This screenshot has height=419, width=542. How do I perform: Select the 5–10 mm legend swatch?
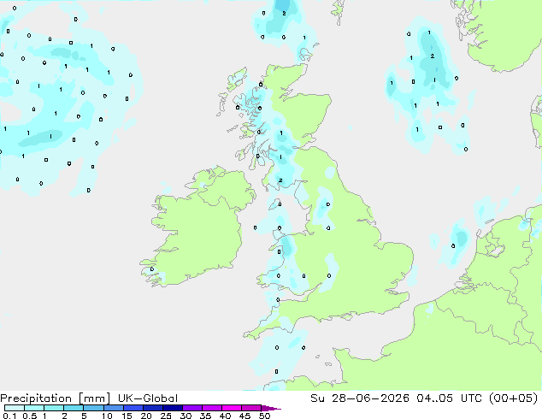pos(93,408)
